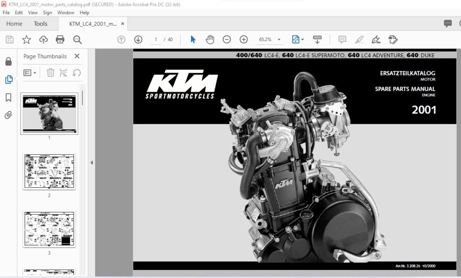The height and width of the screenshot is (278, 461).
Task: Switch to the Home tab
Action: point(14,24)
